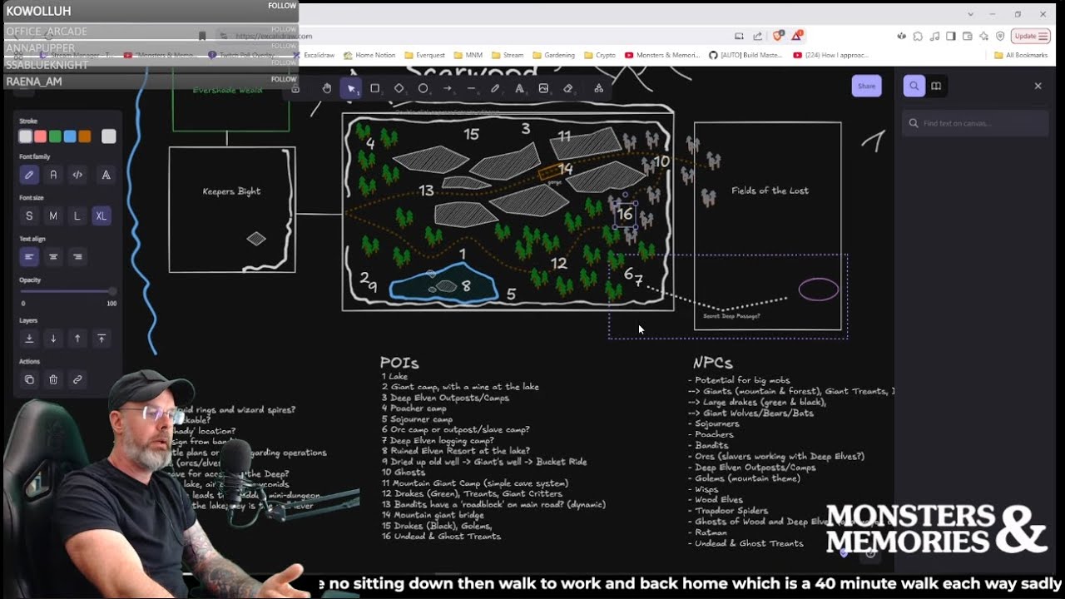1065x599 pixels.
Task: Open the All Bookmarks folder
Action: coord(1021,55)
